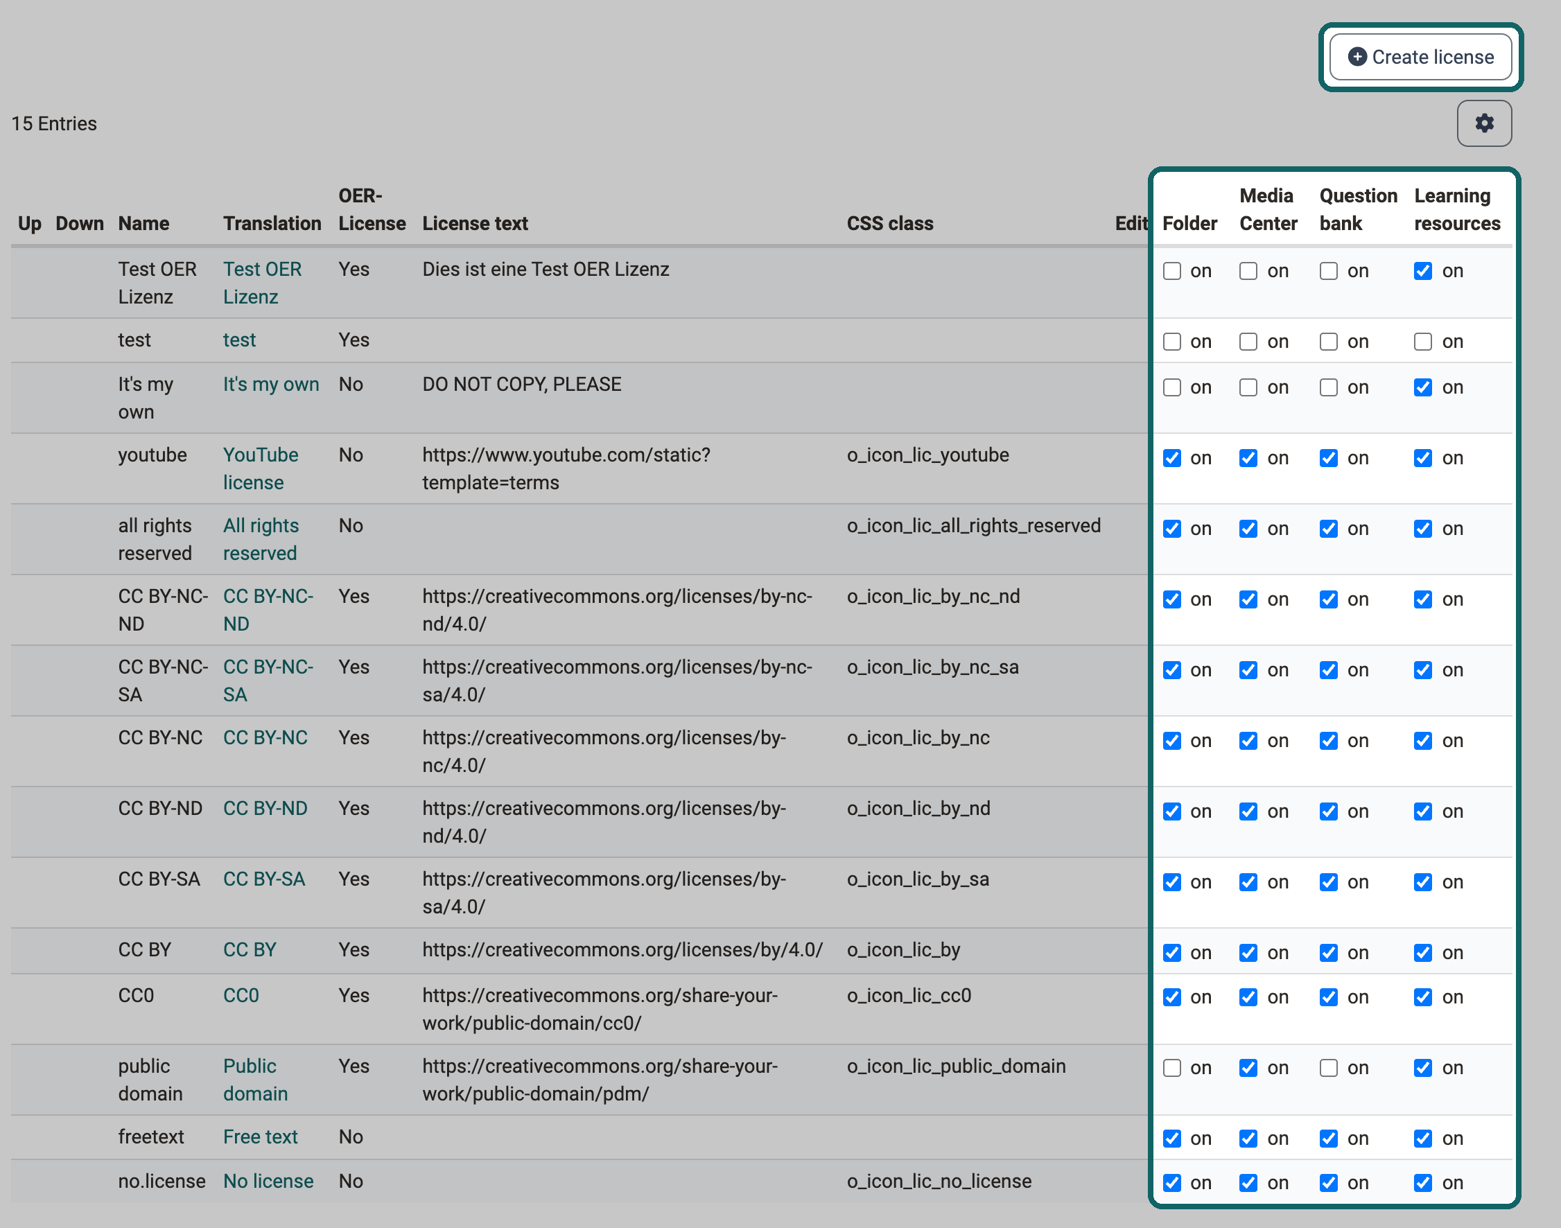The width and height of the screenshot is (1561, 1228).
Task: Open table settings gear icon
Action: [x=1484, y=123]
